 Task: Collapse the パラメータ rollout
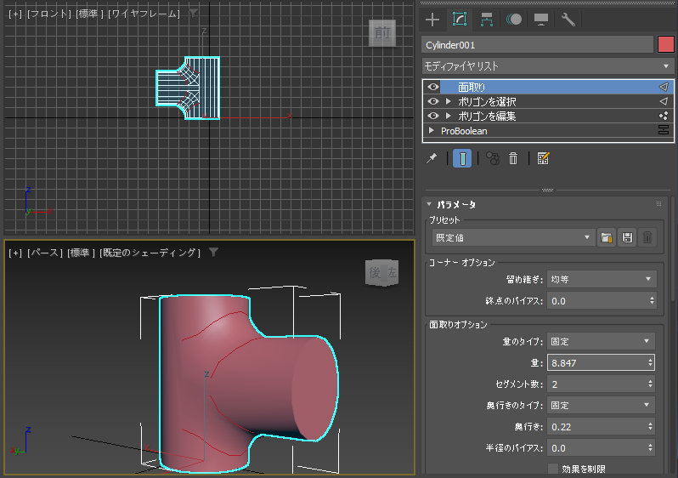429,204
